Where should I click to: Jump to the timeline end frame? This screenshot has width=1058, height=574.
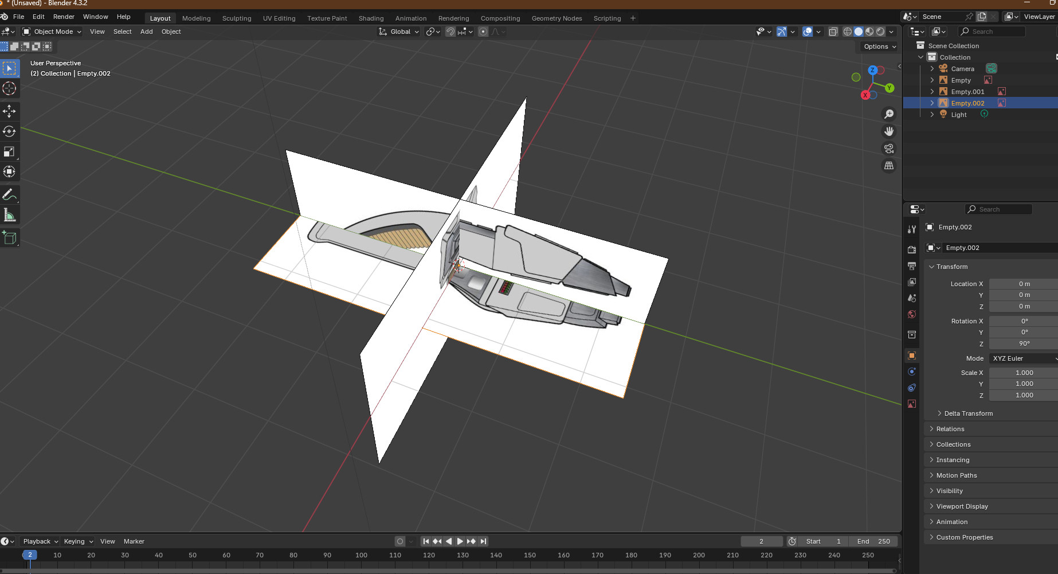pyautogui.click(x=483, y=541)
